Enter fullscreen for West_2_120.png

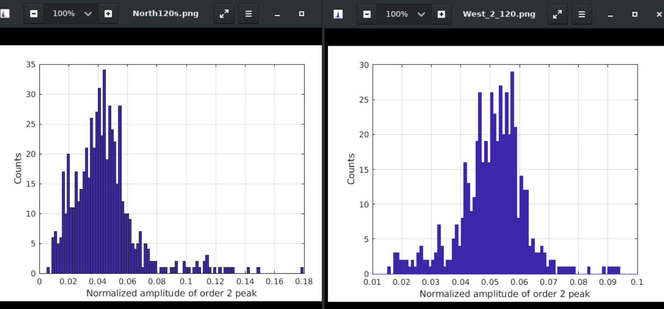coord(557,14)
